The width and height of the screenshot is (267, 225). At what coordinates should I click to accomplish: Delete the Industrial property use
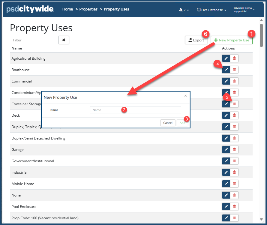pos(234,172)
